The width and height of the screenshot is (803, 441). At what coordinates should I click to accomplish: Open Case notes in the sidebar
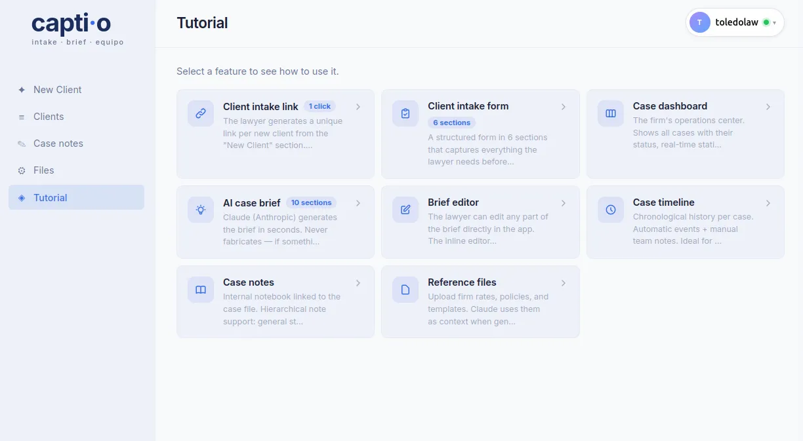click(x=76, y=144)
